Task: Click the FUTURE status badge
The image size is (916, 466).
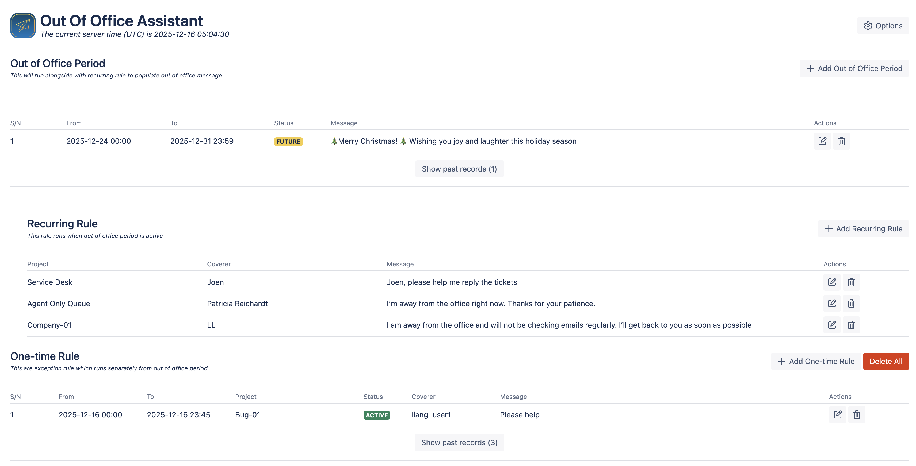Action: [x=288, y=141]
